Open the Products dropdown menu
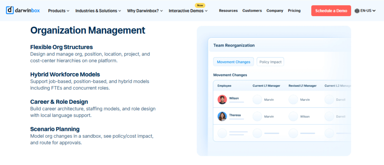 tap(59, 11)
